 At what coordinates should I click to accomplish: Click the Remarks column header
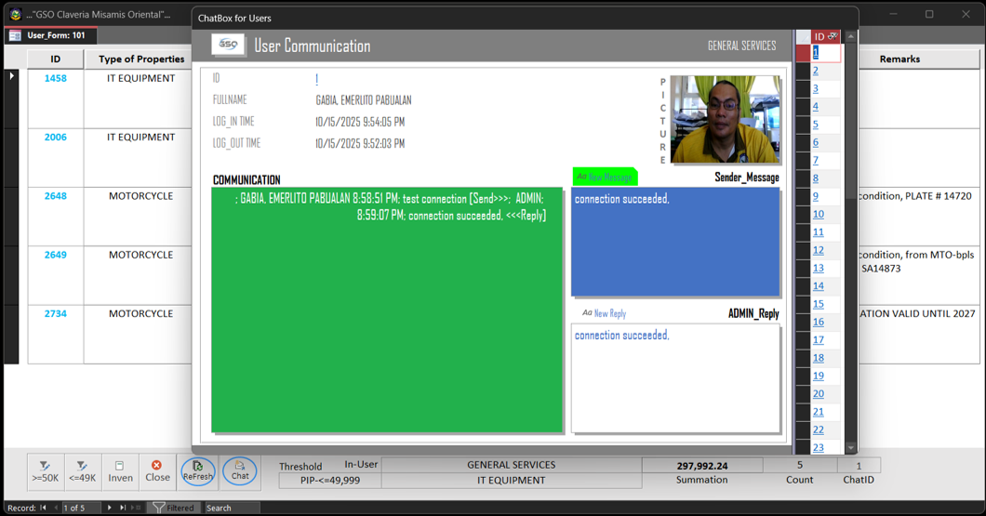tap(899, 60)
